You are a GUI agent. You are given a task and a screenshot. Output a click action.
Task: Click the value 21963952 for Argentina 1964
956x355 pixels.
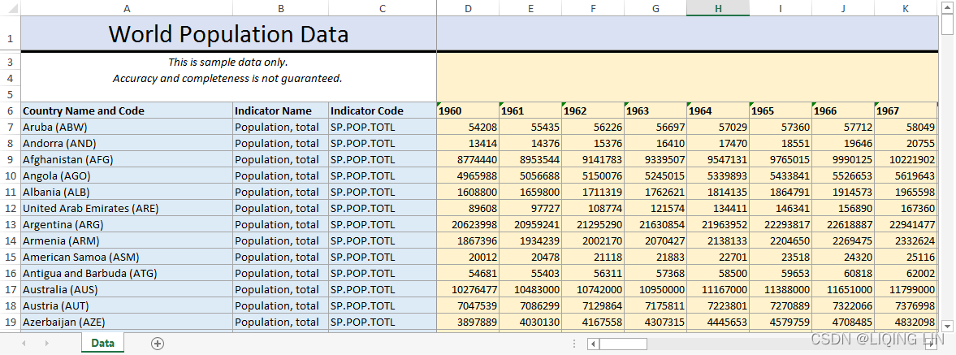click(x=718, y=224)
